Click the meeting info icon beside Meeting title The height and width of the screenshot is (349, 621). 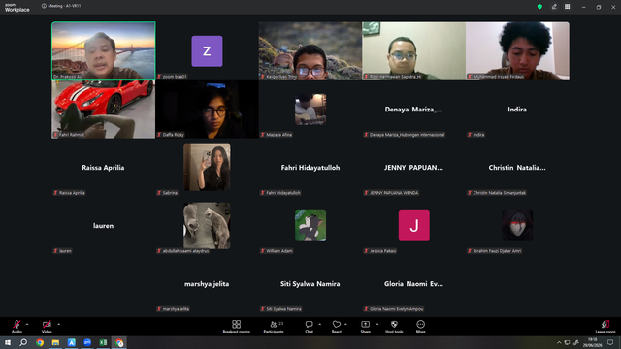click(x=44, y=6)
